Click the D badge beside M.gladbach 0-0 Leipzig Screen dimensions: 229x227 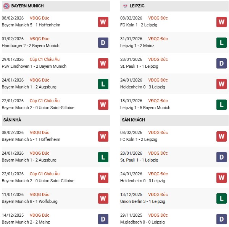tap(222, 219)
